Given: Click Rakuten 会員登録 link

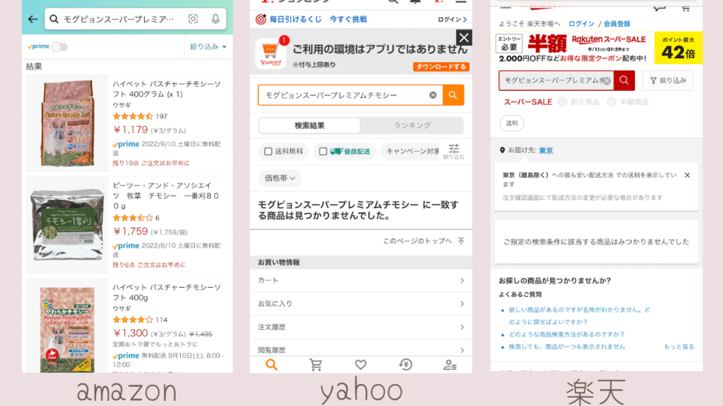Looking at the screenshot, I should [617, 24].
